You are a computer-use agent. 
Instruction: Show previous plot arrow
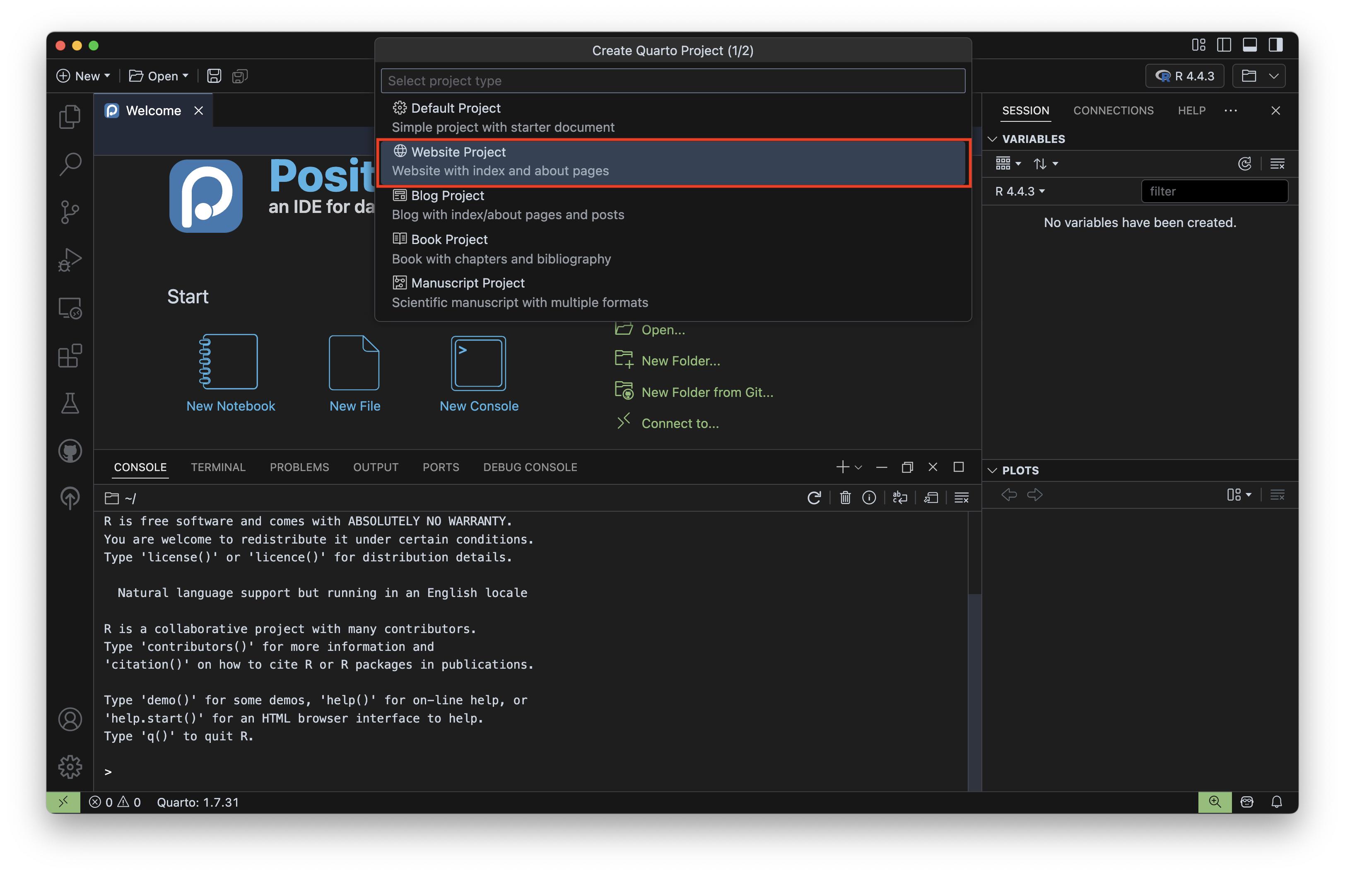click(1009, 495)
